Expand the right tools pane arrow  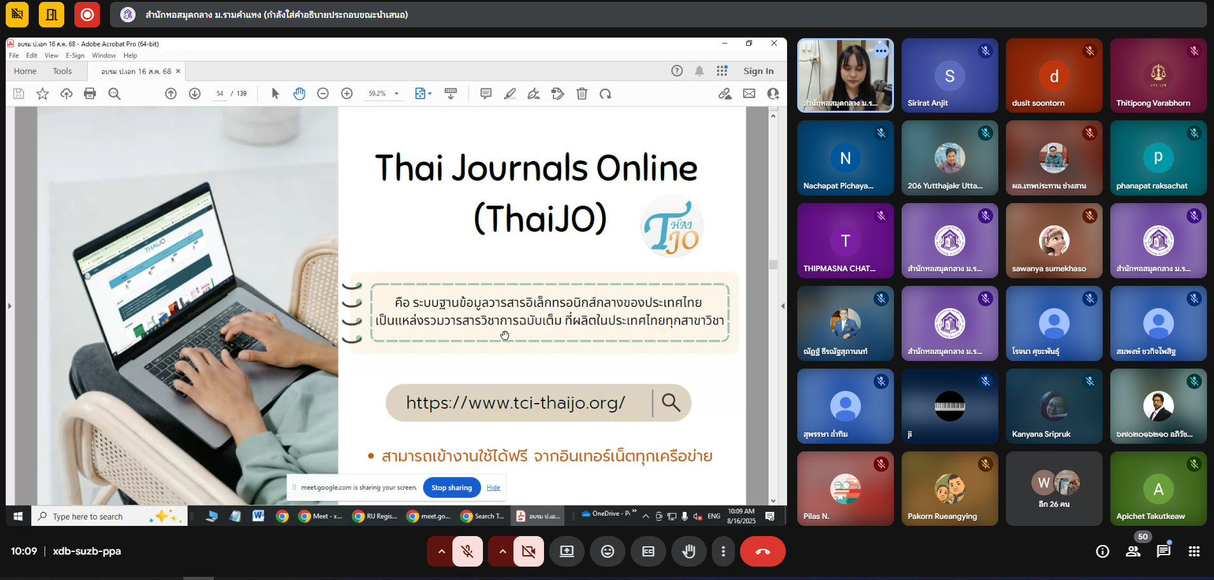(783, 306)
